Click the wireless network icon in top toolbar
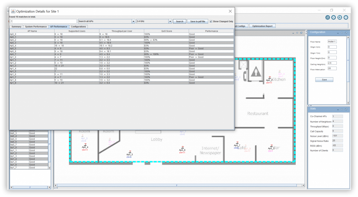 [x=327, y=18]
